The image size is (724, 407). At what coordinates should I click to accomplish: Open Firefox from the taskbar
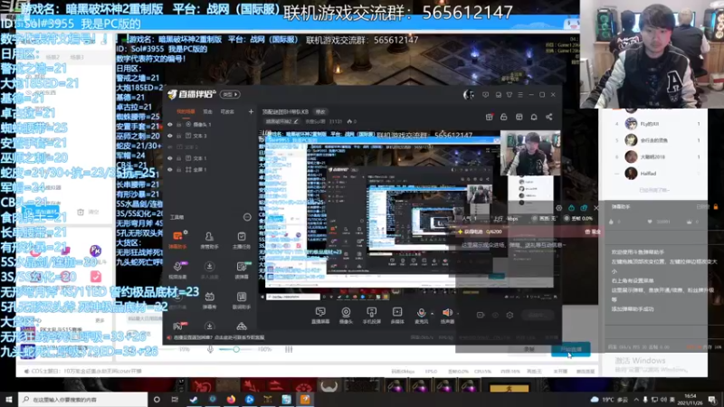point(231,400)
